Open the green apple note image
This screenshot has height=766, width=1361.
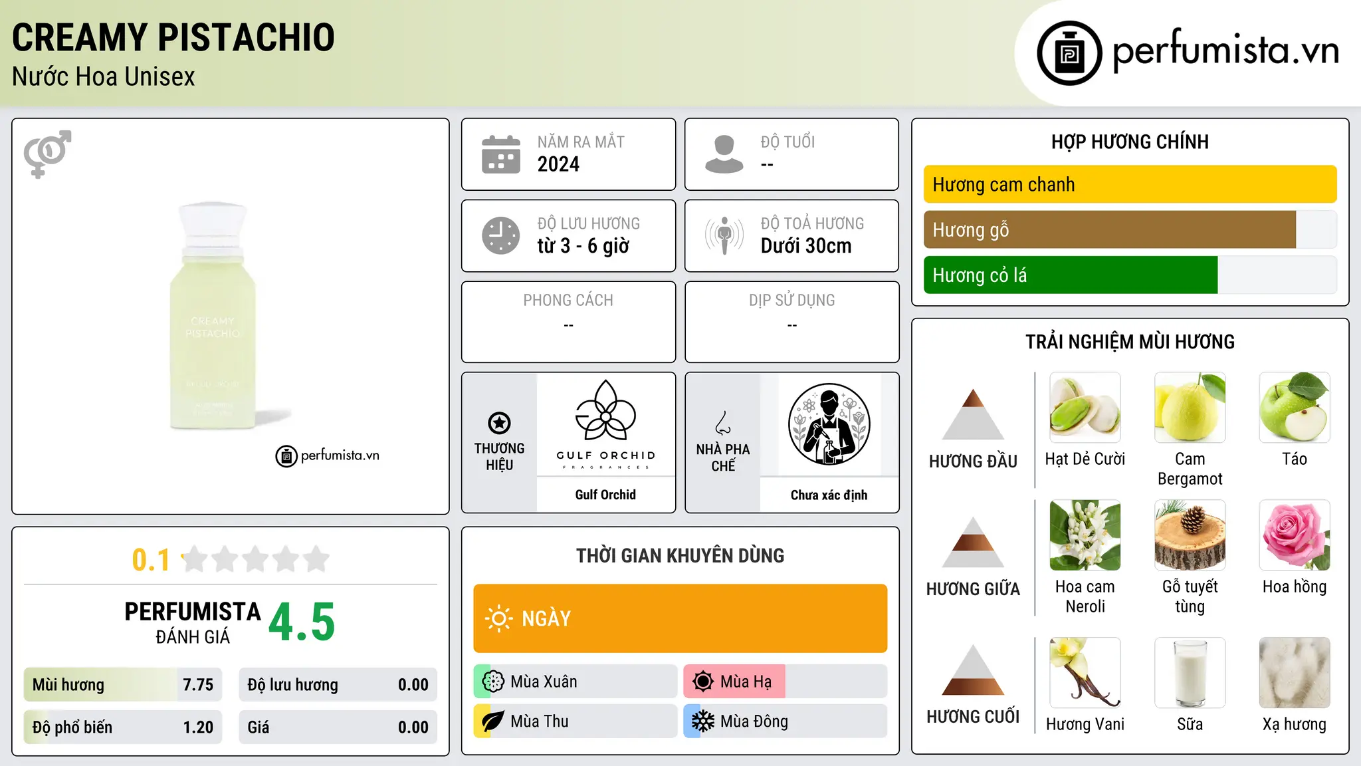tap(1295, 408)
